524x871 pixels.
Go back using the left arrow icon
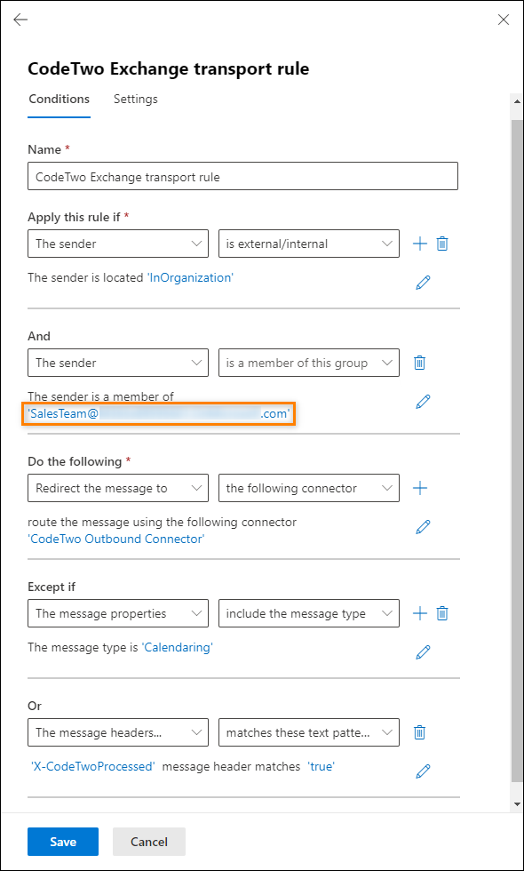(20, 20)
